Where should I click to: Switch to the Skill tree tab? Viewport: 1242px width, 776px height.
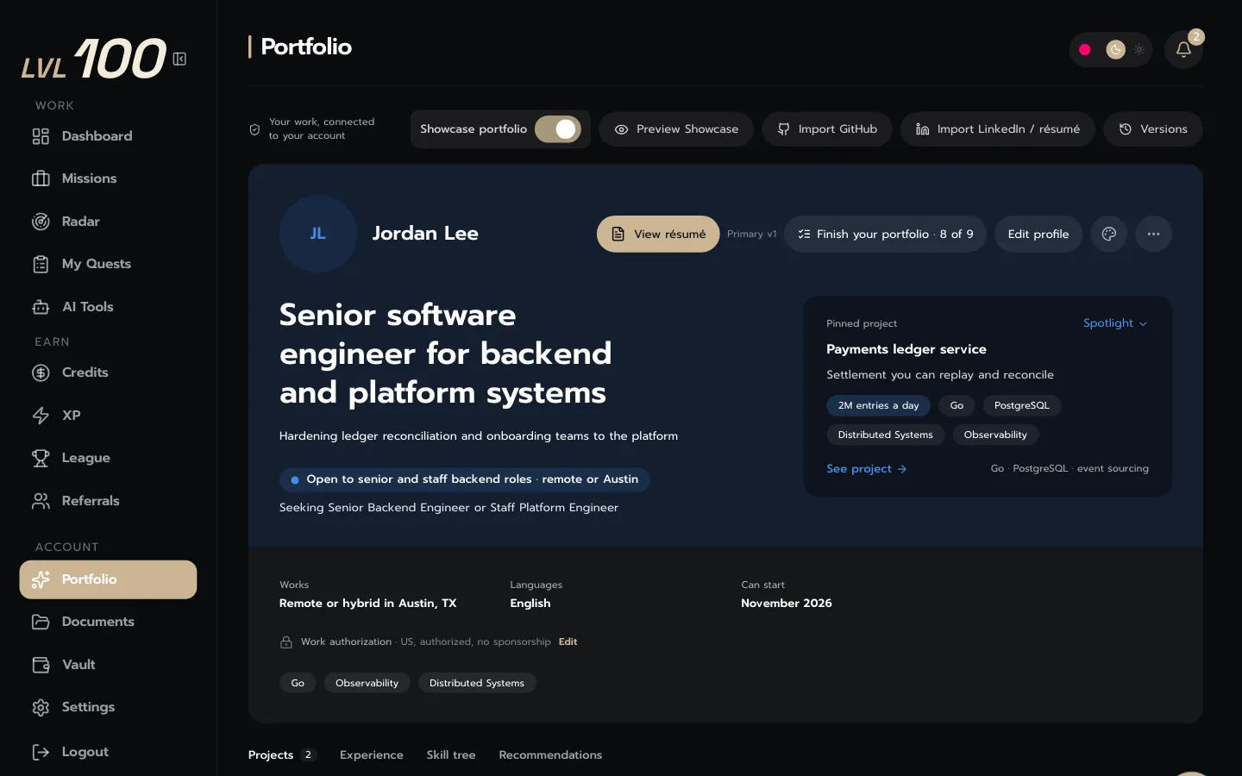pos(451,755)
